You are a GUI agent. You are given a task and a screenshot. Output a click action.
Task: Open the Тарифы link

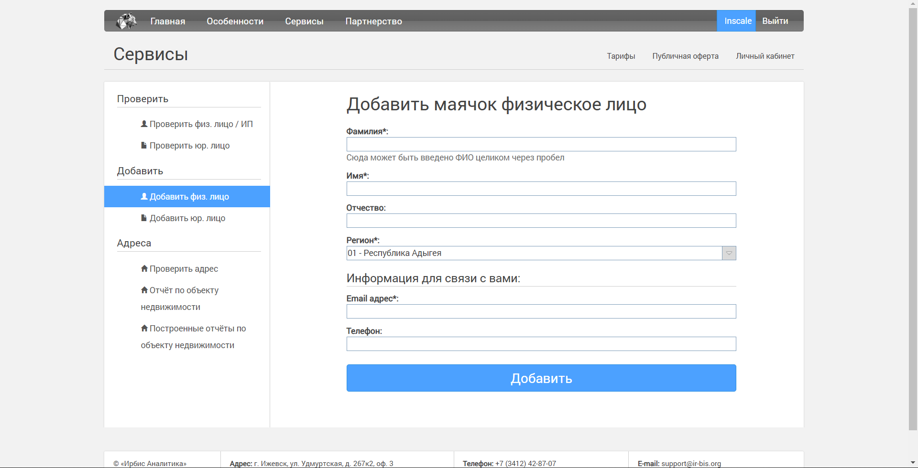click(621, 56)
